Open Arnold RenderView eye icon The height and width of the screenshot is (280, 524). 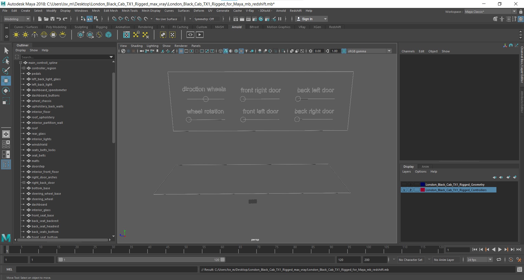[190, 35]
